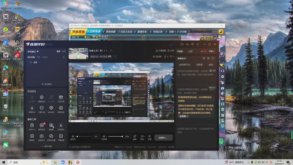Expand 更多功能 at bottom of tools
Image resolution: width=293 pixels, height=165 pixels.
[47, 146]
